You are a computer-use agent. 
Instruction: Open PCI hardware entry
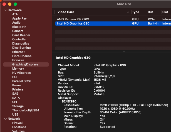coord(15,77)
